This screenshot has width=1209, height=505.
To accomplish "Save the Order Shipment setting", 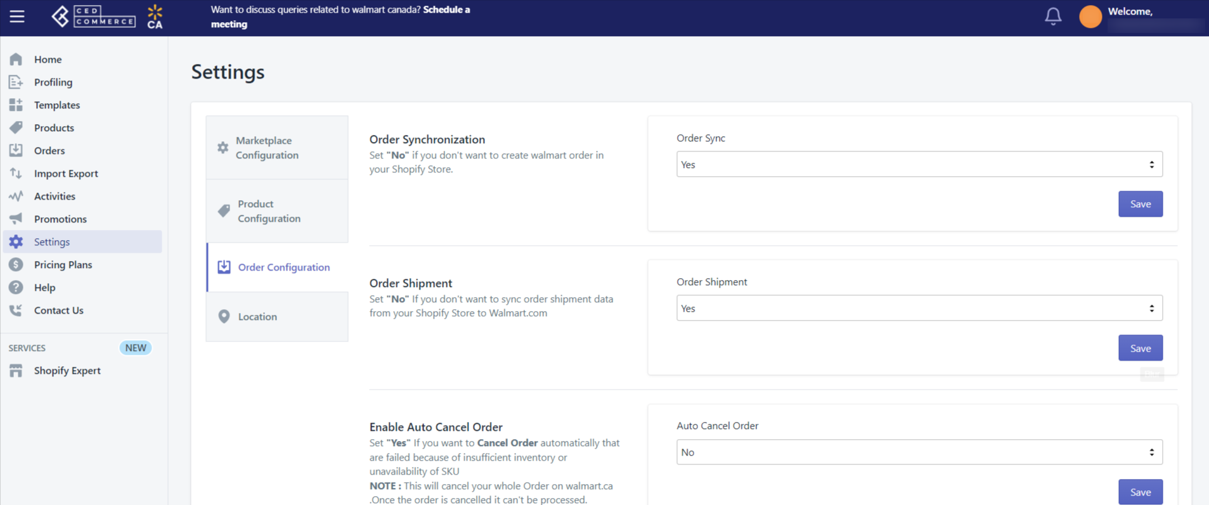I will click(x=1140, y=348).
